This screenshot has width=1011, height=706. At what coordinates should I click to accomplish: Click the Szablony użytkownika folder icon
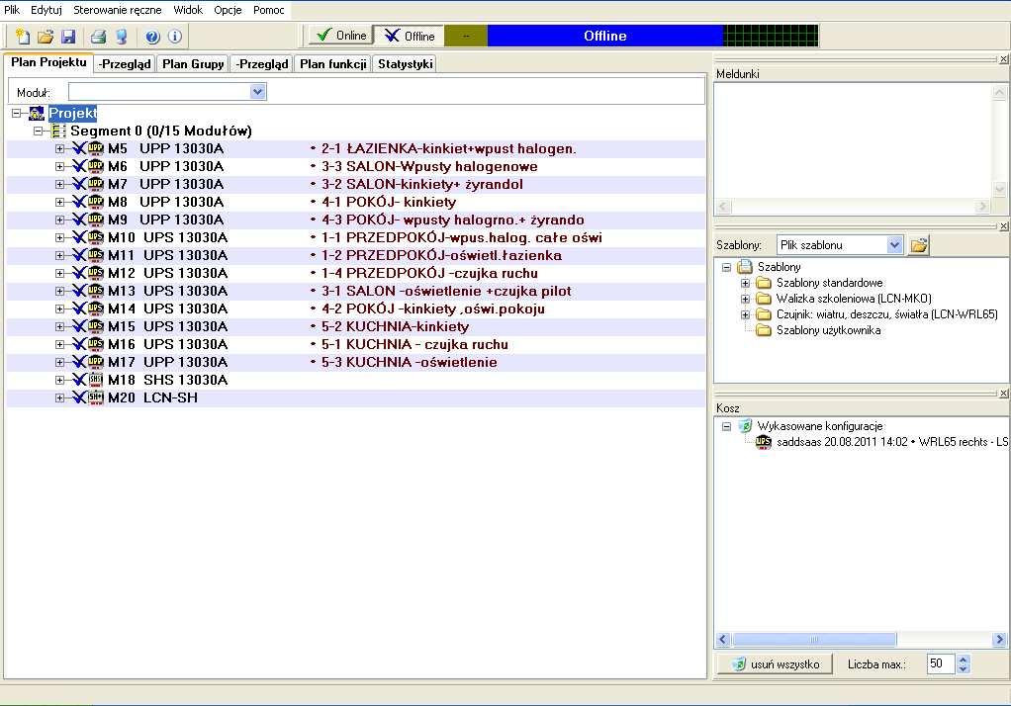point(764,330)
